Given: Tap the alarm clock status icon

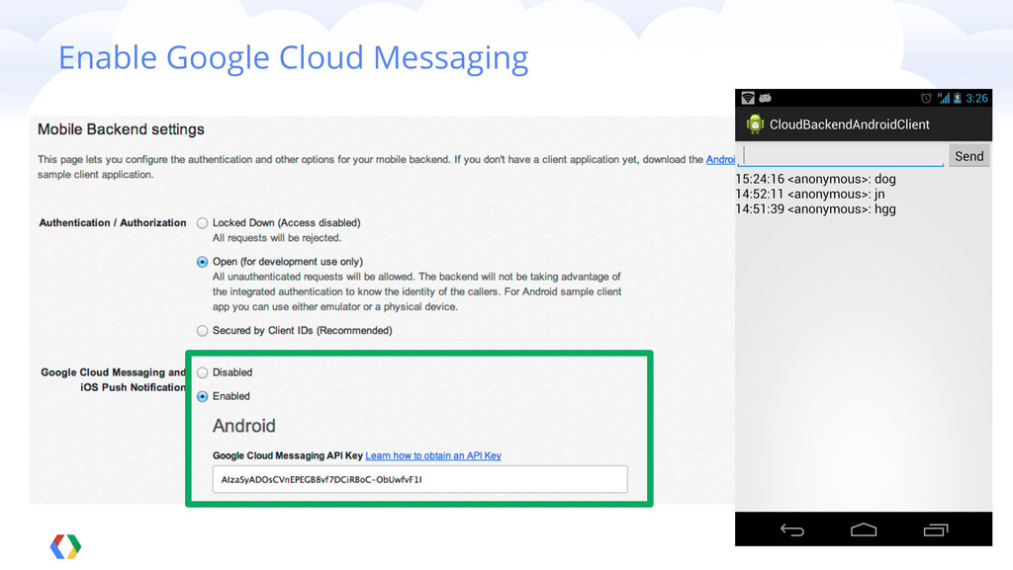Looking at the screenshot, I should [x=926, y=98].
